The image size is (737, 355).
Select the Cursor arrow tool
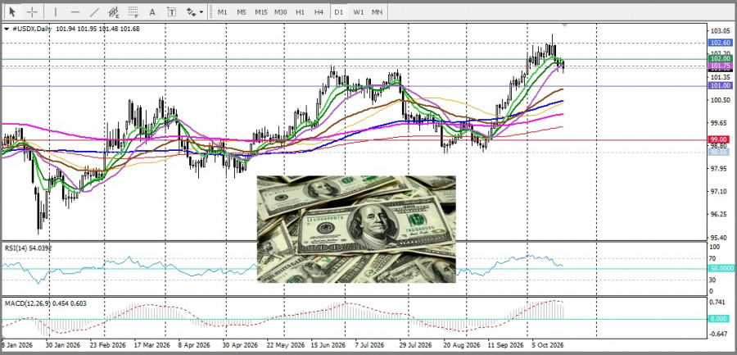(12, 11)
